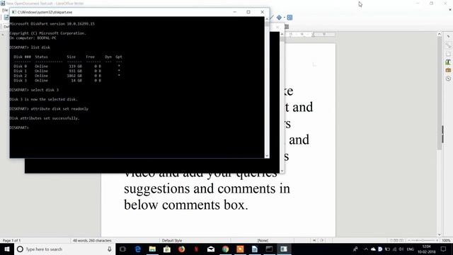The height and width of the screenshot is (255, 453).
Task: Open the Page deck in Writer sidebar
Action: point(448,54)
